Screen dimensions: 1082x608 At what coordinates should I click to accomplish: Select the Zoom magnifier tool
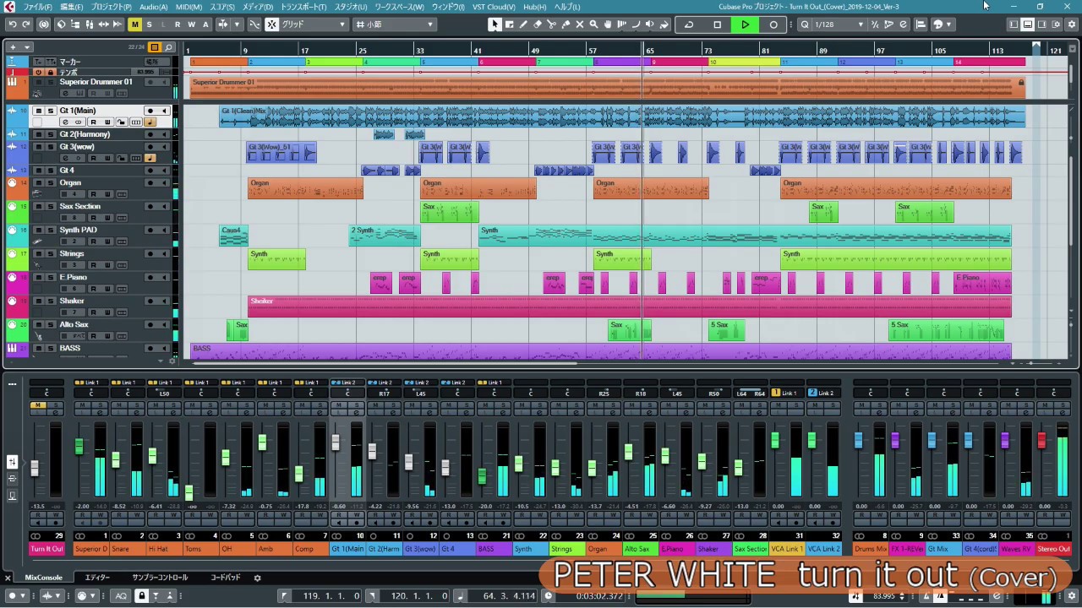pyautogui.click(x=593, y=24)
